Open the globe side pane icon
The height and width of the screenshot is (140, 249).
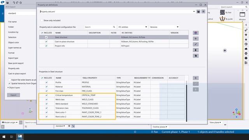pos(246,44)
